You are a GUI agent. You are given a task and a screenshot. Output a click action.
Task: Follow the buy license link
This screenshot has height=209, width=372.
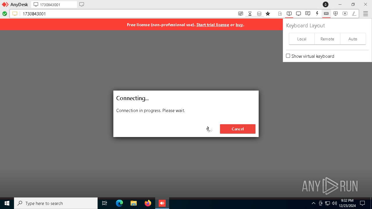click(239, 25)
